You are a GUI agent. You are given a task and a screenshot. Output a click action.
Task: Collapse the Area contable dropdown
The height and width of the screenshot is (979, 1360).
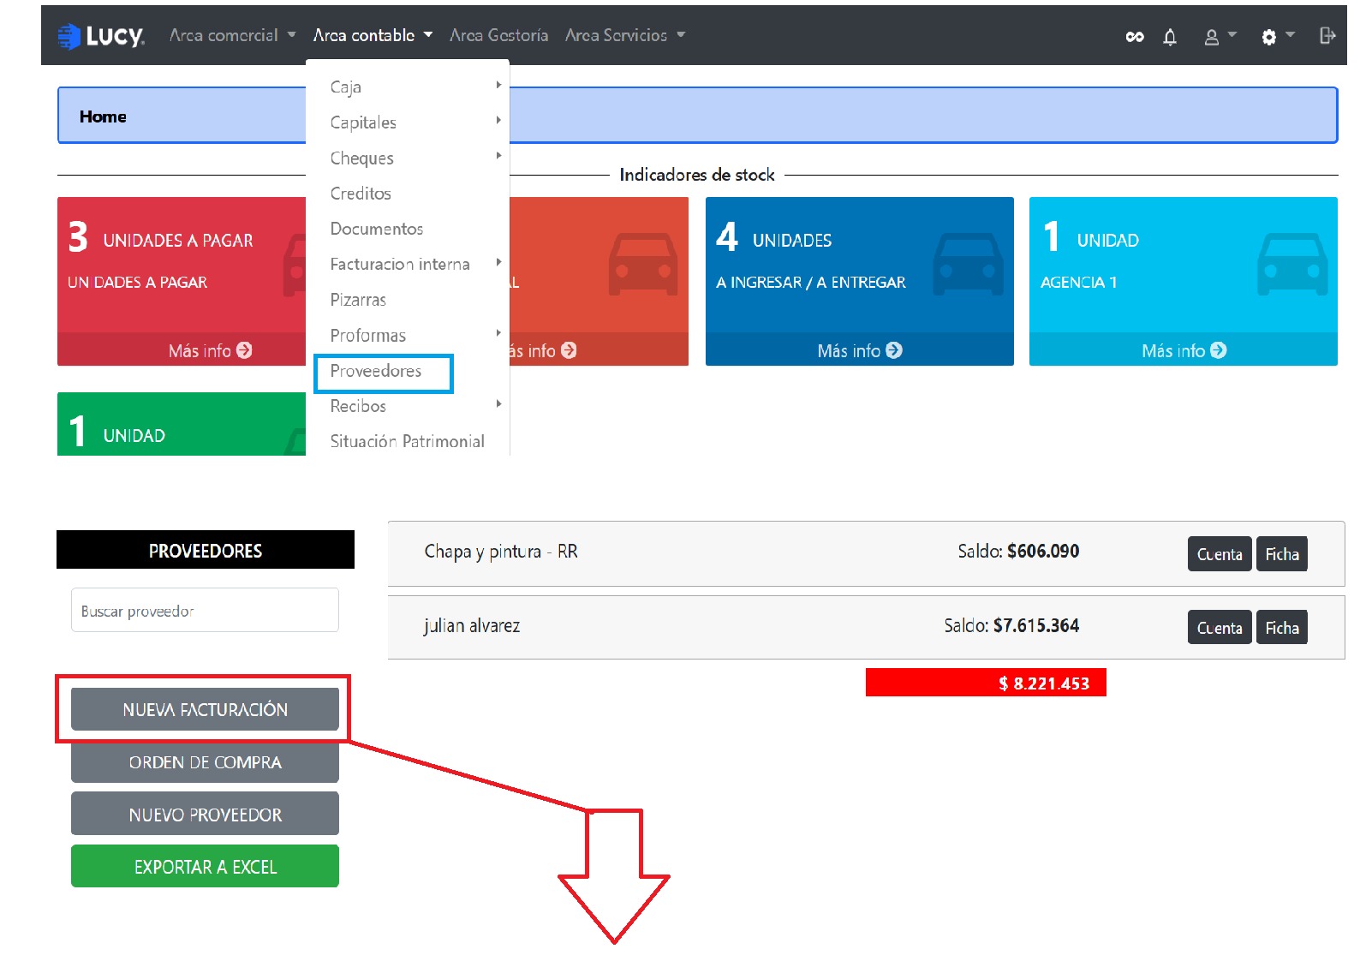tap(373, 35)
